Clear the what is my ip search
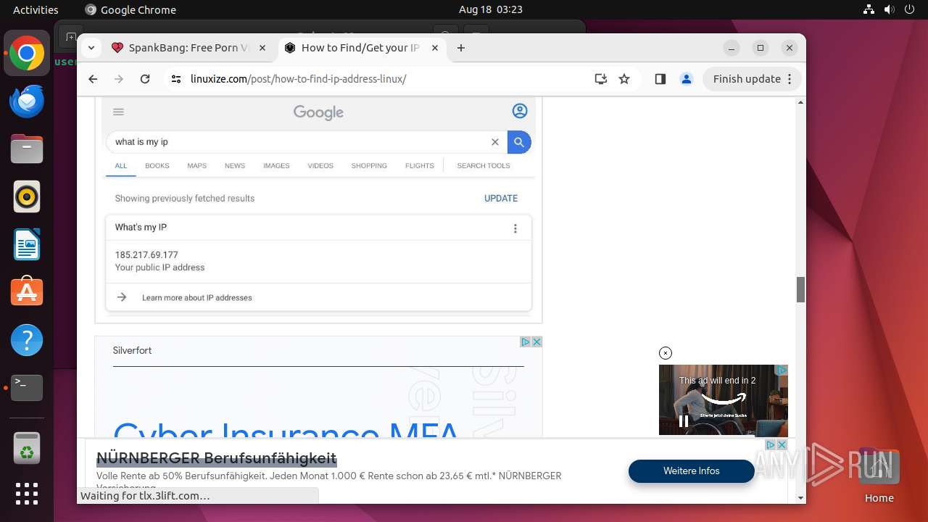Image resolution: width=928 pixels, height=522 pixels. tap(495, 142)
